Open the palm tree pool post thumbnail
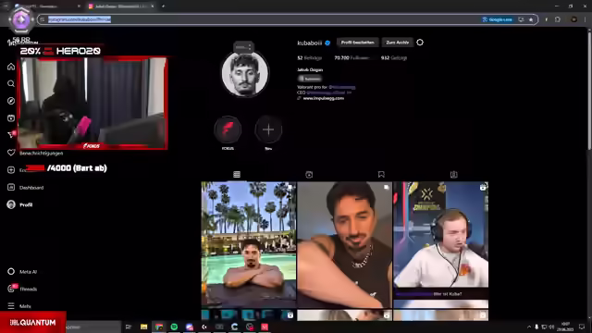The image size is (592, 333). point(249,244)
